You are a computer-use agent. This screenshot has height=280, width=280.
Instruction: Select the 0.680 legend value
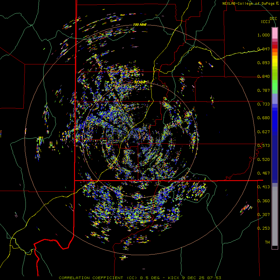tap(264, 118)
